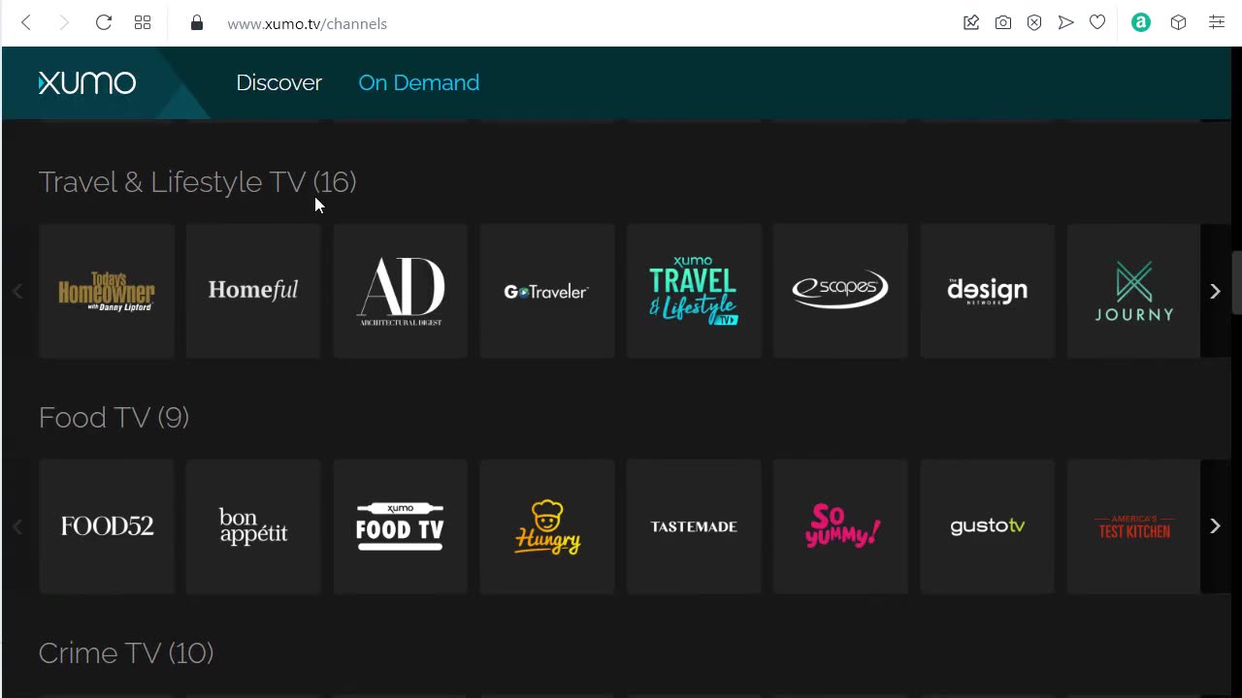Image resolution: width=1242 pixels, height=698 pixels.
Task: Go forward with the browser forward arrow
Action: (x=64, y=22)
